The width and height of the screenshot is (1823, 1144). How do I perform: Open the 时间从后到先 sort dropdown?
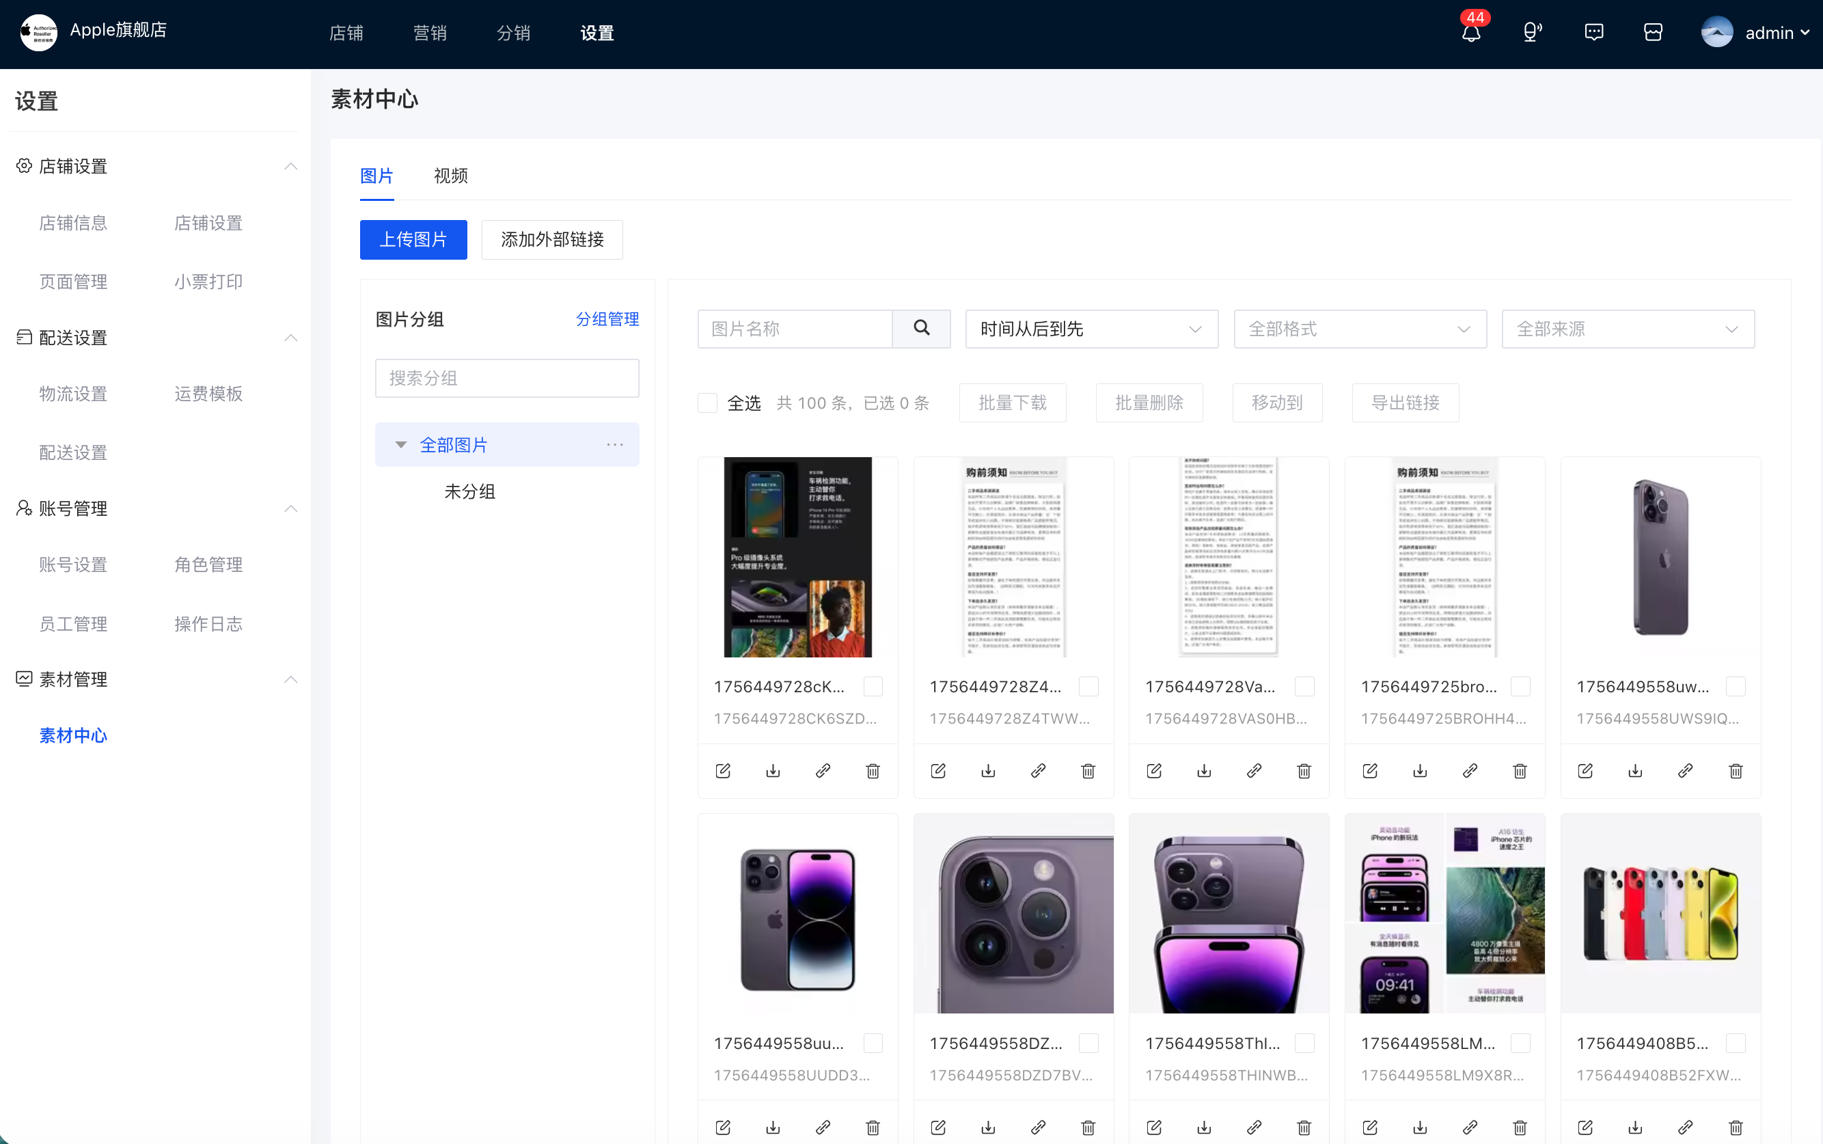(1091, 328)
